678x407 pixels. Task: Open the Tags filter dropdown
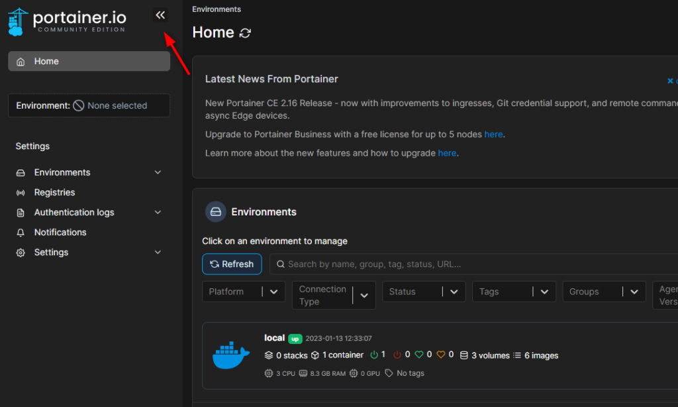(514, 292)
